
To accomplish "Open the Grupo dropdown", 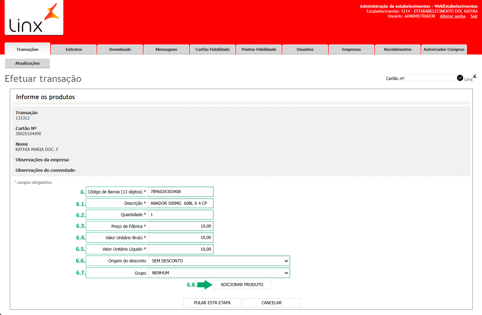I will pyautogui.click(x=219, y=273).
